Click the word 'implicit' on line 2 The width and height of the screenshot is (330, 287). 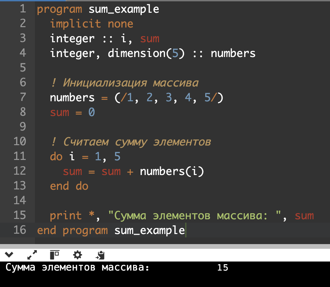[75, 24]
